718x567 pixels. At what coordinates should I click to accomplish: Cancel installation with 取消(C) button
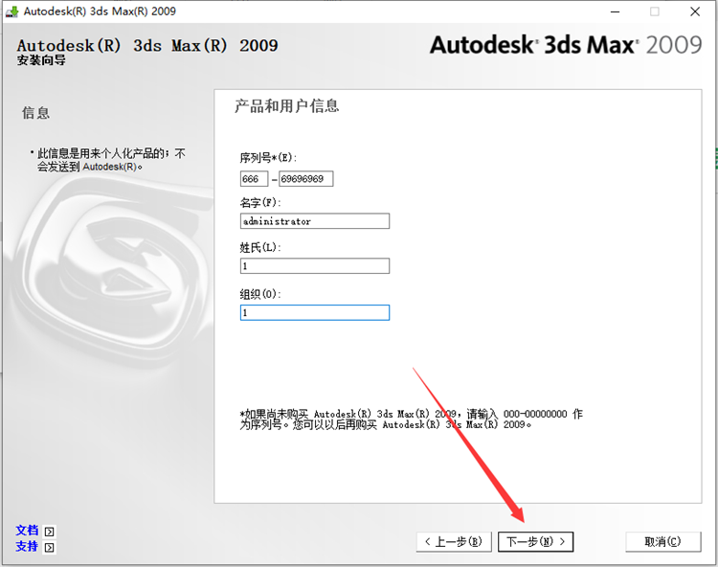(x=663, y=542)
